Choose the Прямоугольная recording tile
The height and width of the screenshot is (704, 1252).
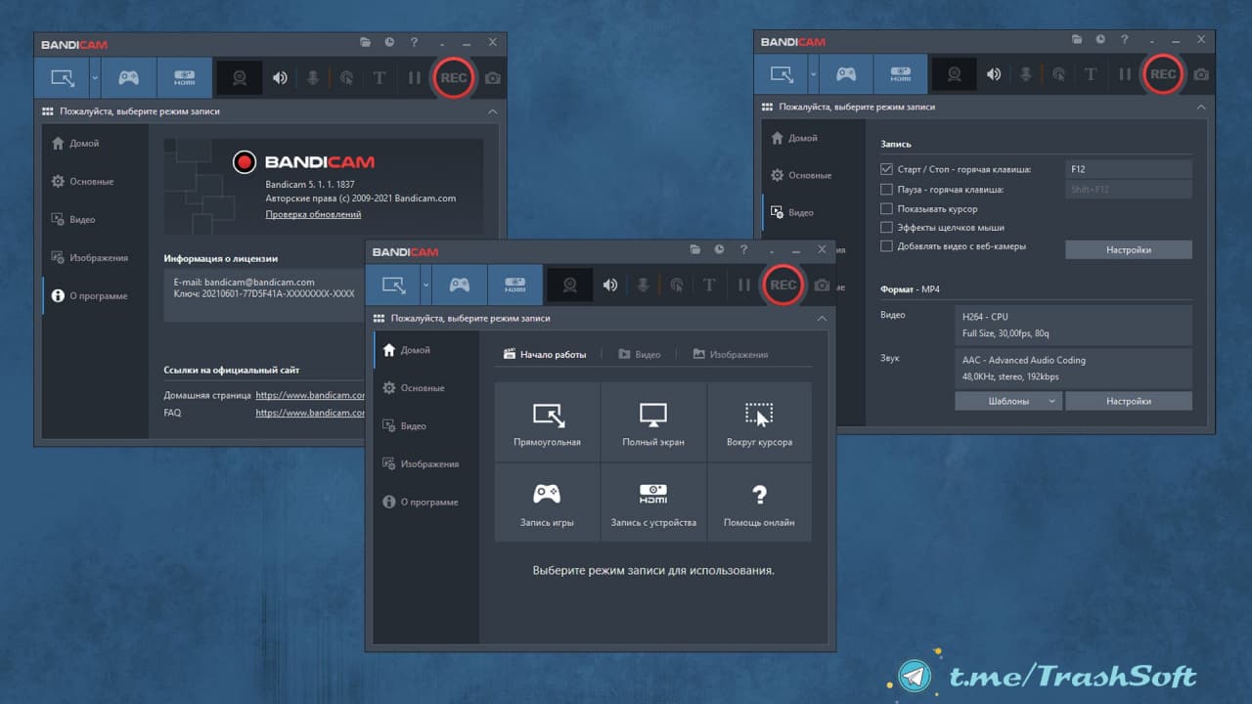[x=548, y=421]
